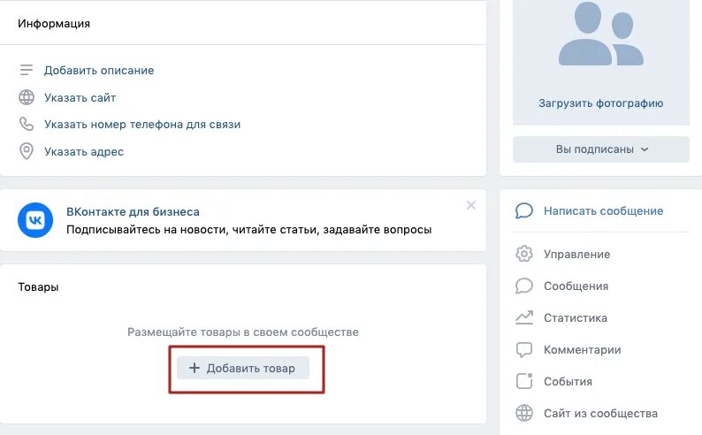Click the globe icon next to Указать сайт
This screenshot has width=702, height=435.
click(x=27, y=97)
